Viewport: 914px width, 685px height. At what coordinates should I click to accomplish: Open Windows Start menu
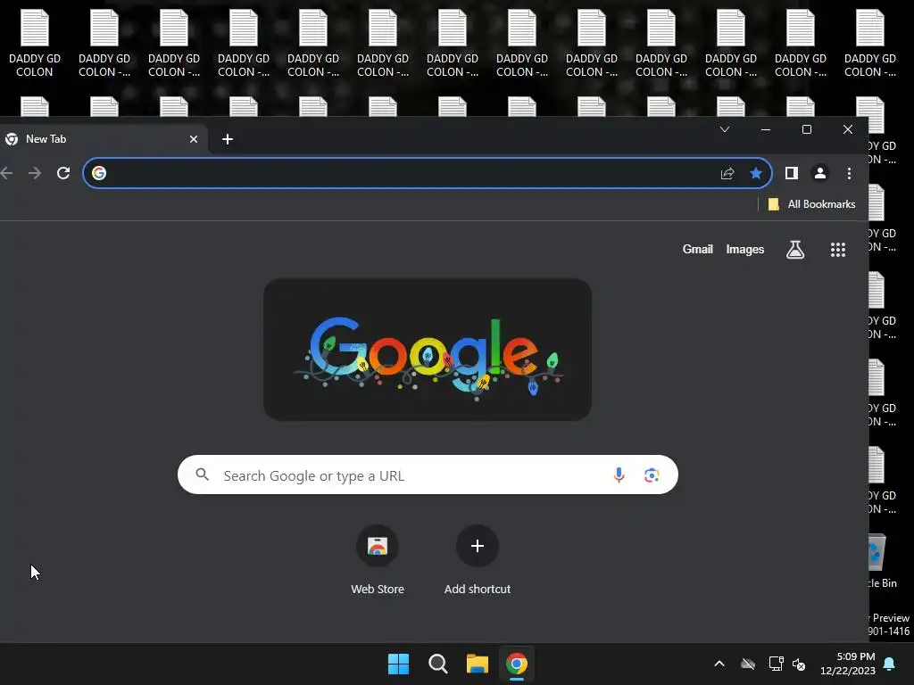[x=399, y=664]
